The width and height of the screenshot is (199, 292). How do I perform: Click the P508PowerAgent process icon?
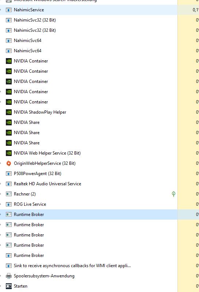[8, 174]
